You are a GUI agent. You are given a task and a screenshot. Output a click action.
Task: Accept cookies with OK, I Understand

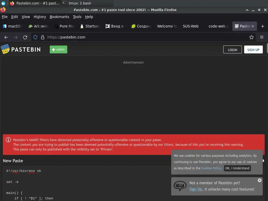click(x=237, y=168)
